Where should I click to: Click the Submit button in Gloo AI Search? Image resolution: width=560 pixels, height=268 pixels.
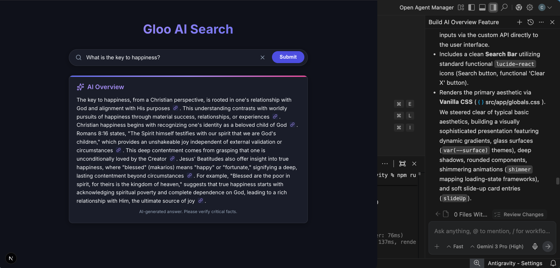tap(288, 57)
